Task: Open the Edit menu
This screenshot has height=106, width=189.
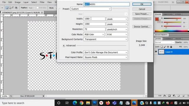Action: [x=10, y=2]
